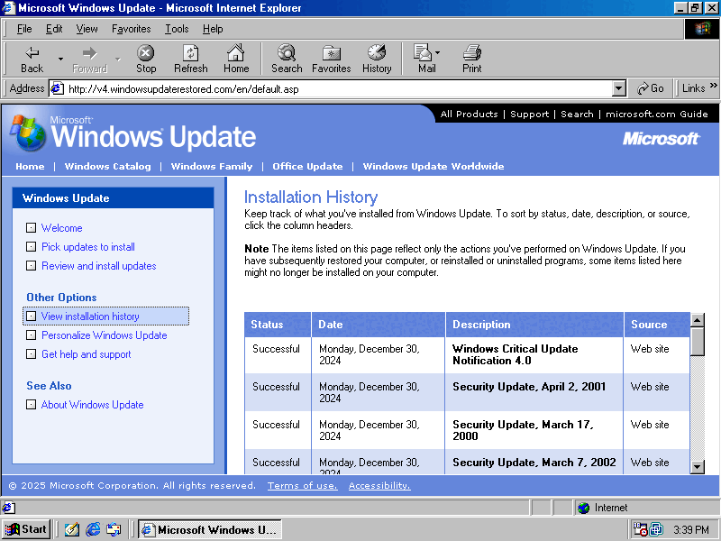Click box beside Personalize Windows Update
This screenshot has width=721, height=541.
(x=32, y=335)
